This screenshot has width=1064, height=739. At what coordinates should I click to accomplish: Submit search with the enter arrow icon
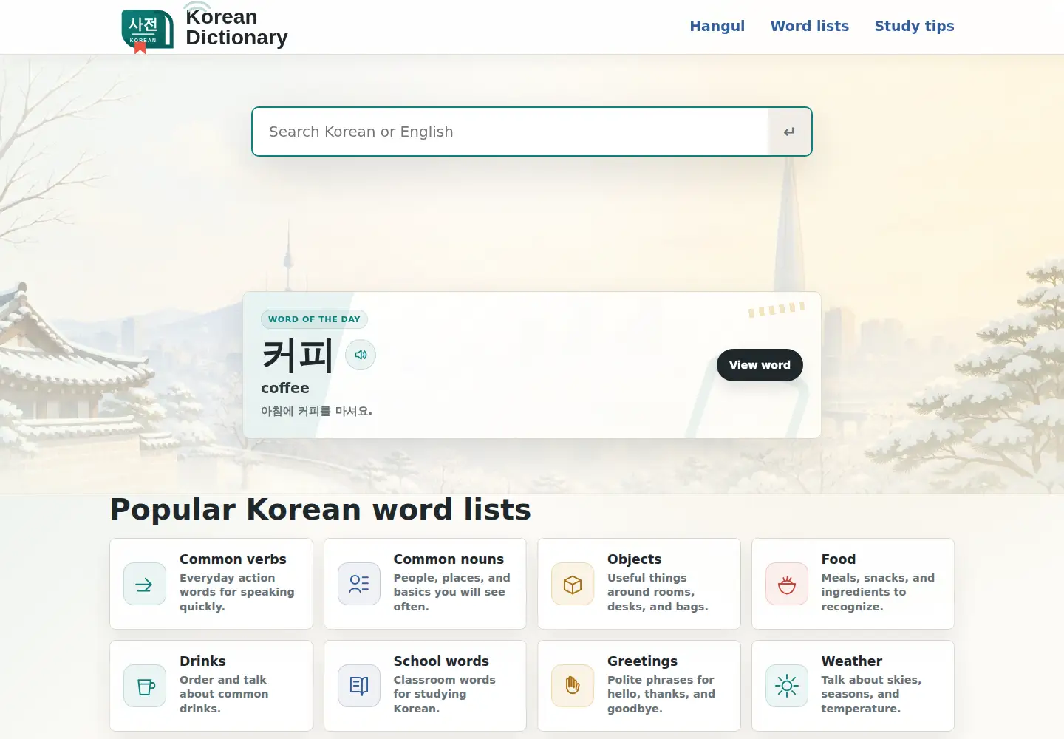point(789,132)
